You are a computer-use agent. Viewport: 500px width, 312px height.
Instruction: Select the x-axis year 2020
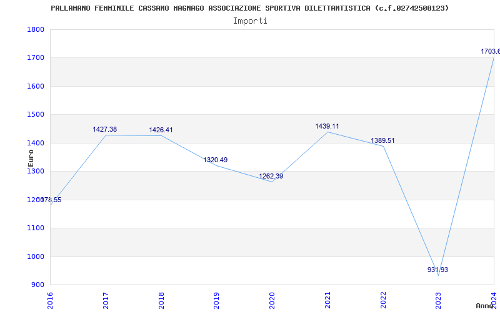point(272,300)
